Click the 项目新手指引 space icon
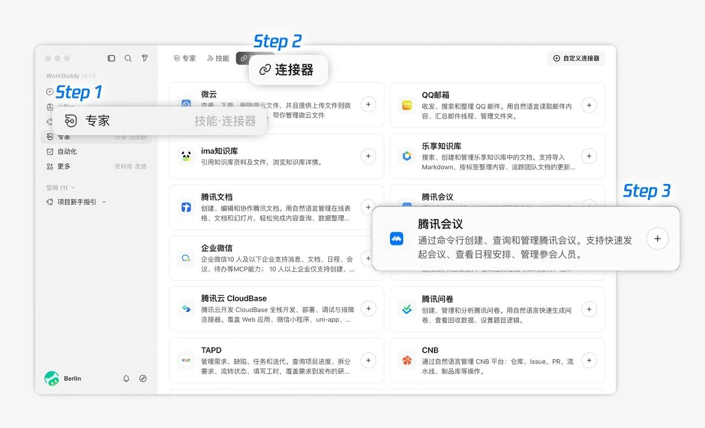This screenshot has width=705, height=428. pos(50,202)
